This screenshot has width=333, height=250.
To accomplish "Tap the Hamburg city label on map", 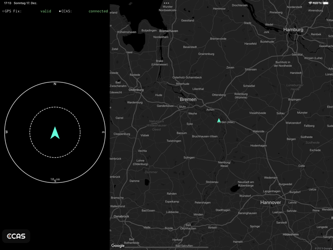I will 294,30.
